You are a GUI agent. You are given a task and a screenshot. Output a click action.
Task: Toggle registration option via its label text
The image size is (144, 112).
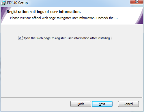click(x=67, y=38)
